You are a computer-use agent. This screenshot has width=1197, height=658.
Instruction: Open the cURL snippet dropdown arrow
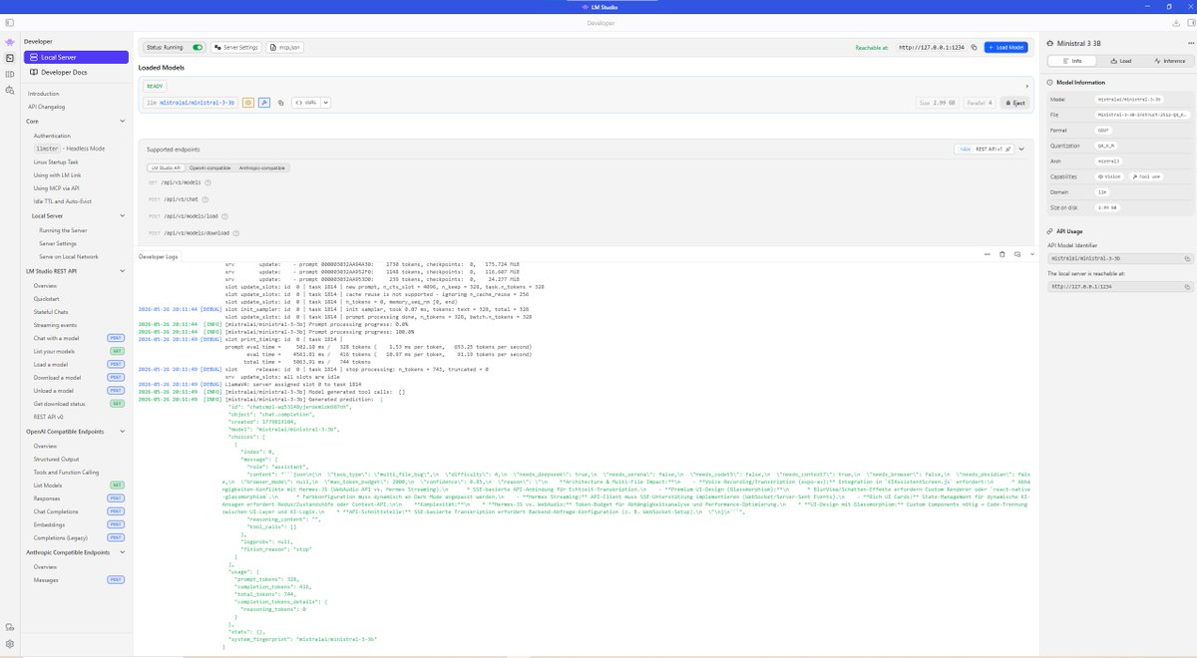(326, 103)
